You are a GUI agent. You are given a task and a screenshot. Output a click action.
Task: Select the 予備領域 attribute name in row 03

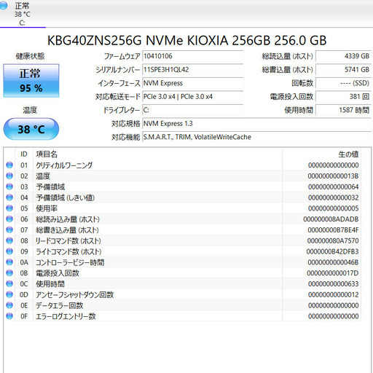50,186
